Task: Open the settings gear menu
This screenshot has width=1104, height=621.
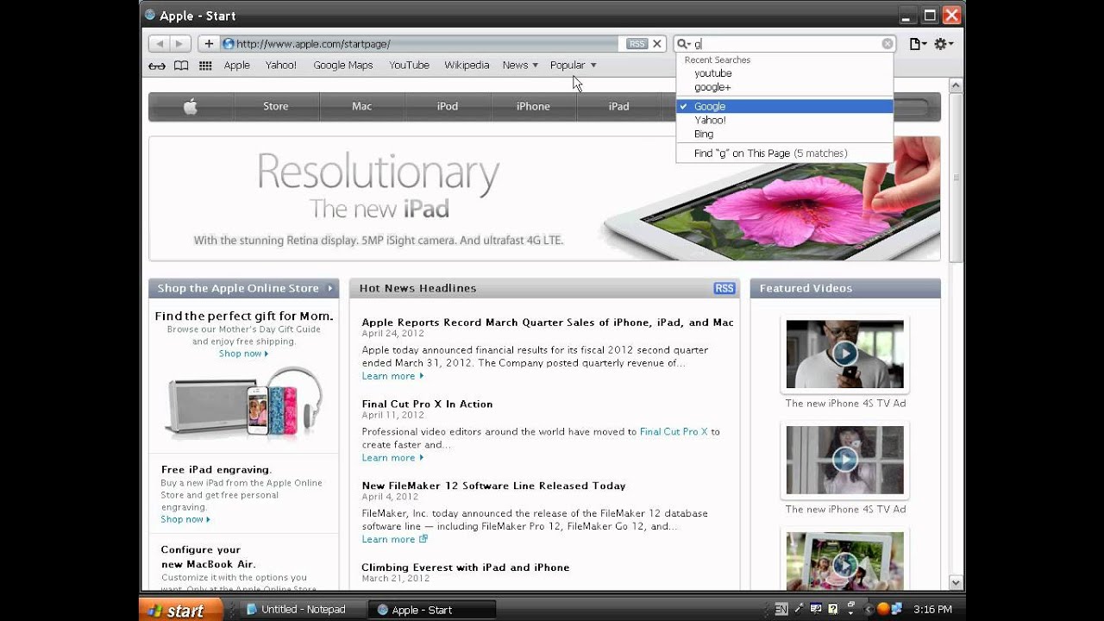Action: coord(944,44)
